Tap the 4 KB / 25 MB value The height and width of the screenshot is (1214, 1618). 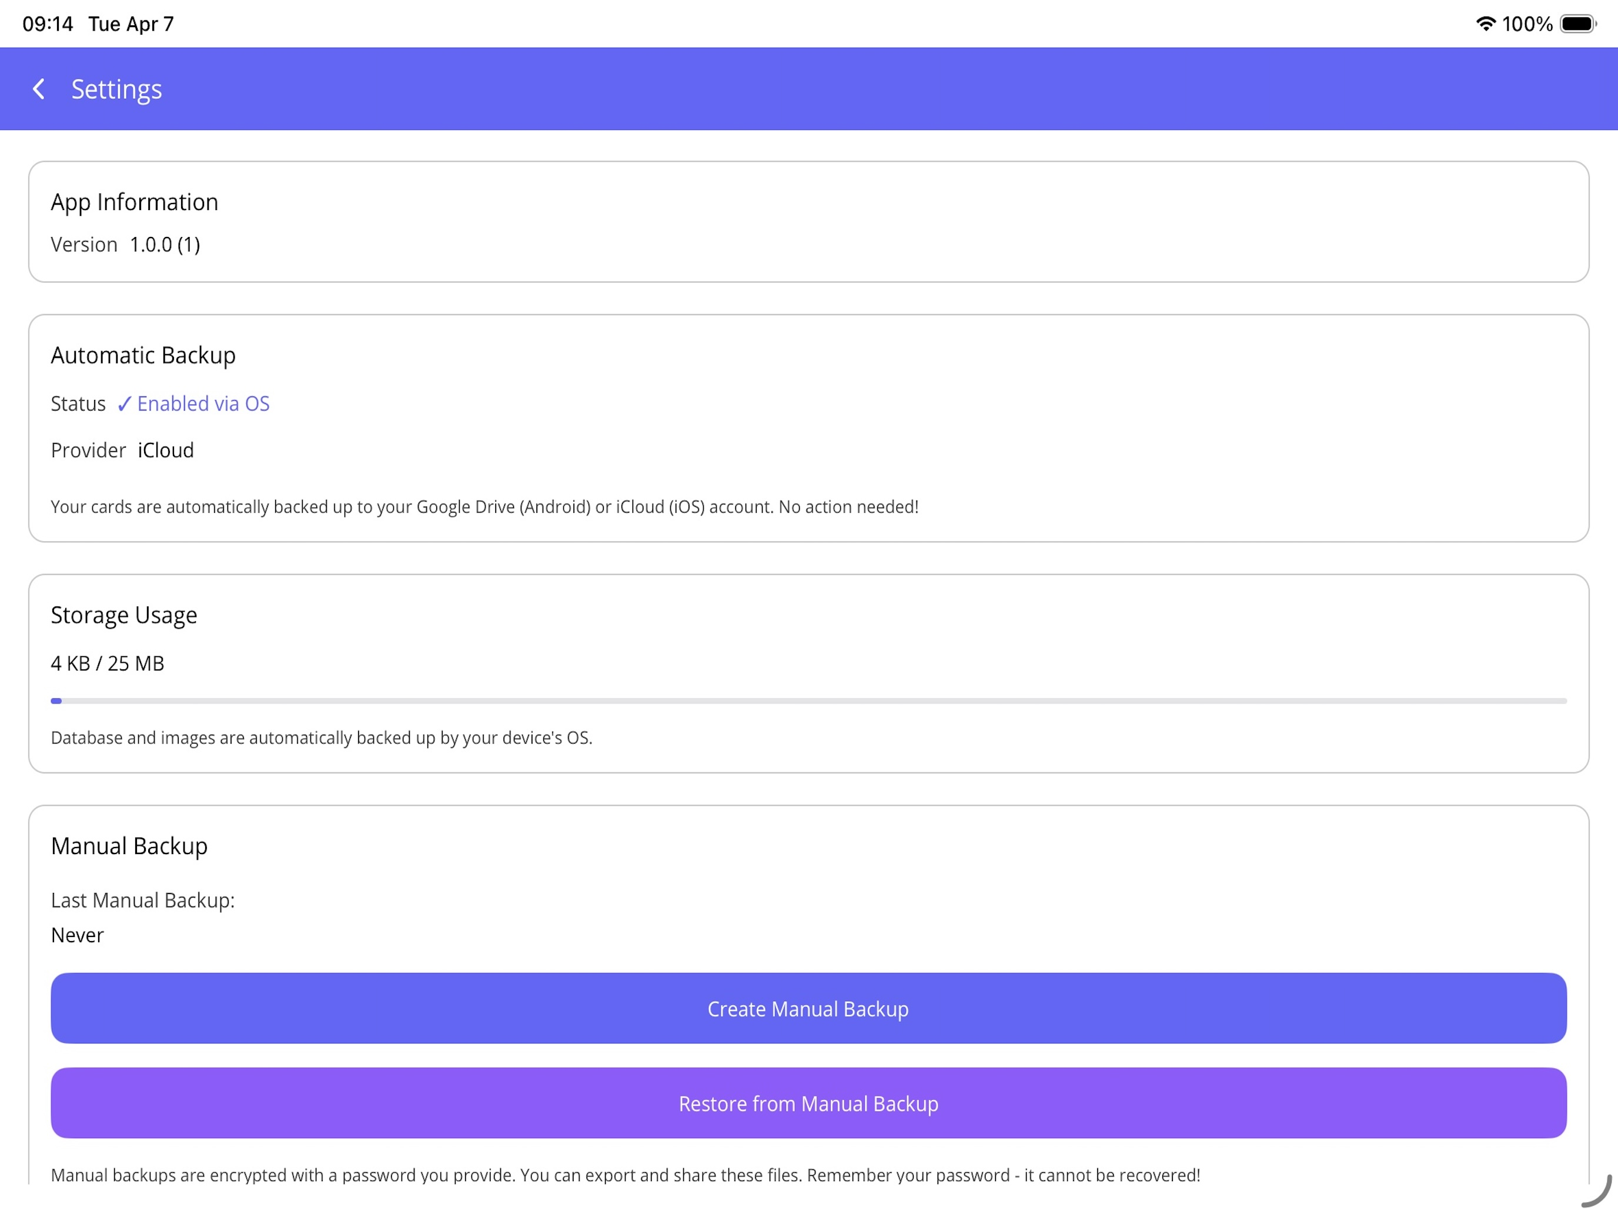click(x=108, y=663)
